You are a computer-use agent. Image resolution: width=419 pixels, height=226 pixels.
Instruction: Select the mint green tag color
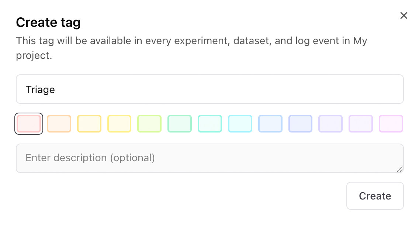point(180,124)
